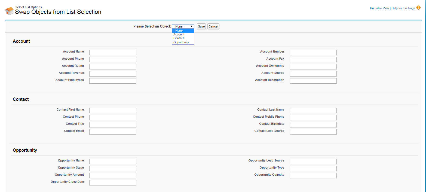Focus the Account Name field

click(113, 53)
